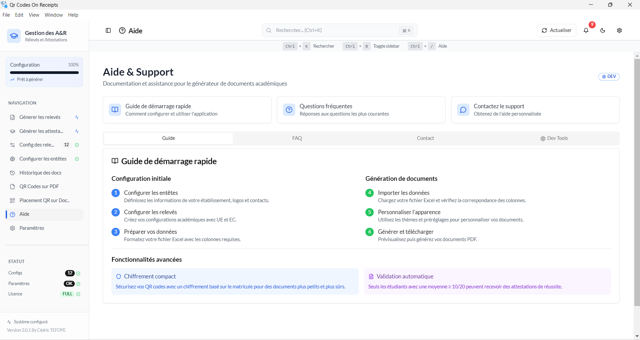Click the green check beside Licence FULL status
The width and height of the screenshot is (640, 340).
tap(78, 294)
